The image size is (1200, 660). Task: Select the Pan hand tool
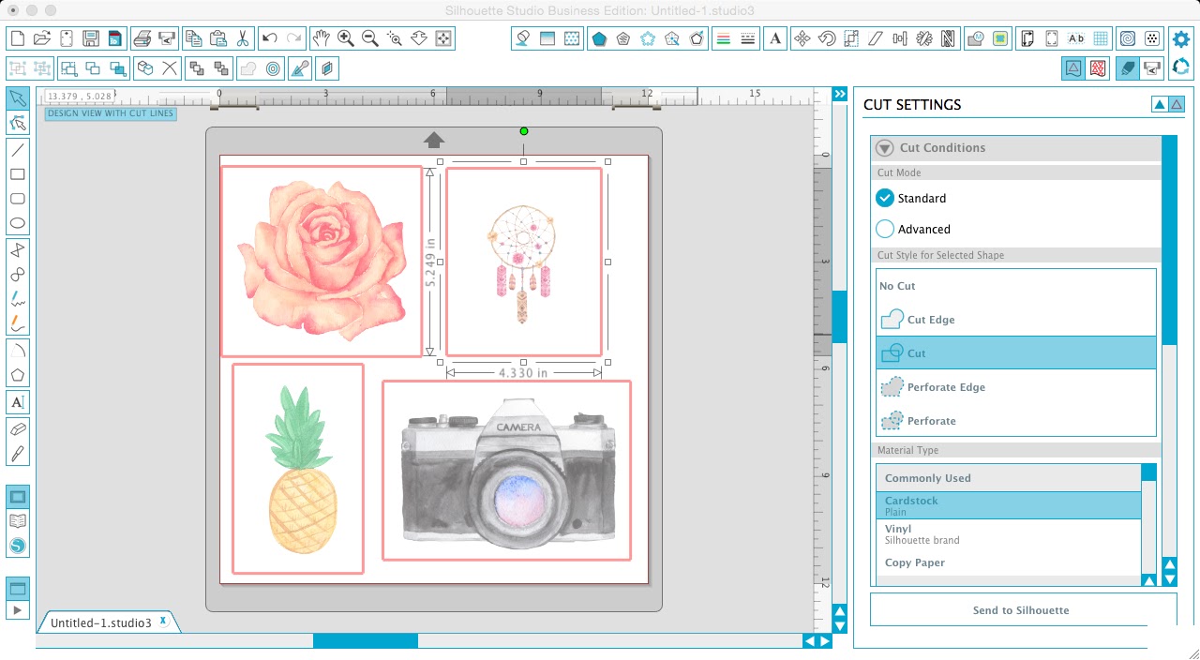322,38
